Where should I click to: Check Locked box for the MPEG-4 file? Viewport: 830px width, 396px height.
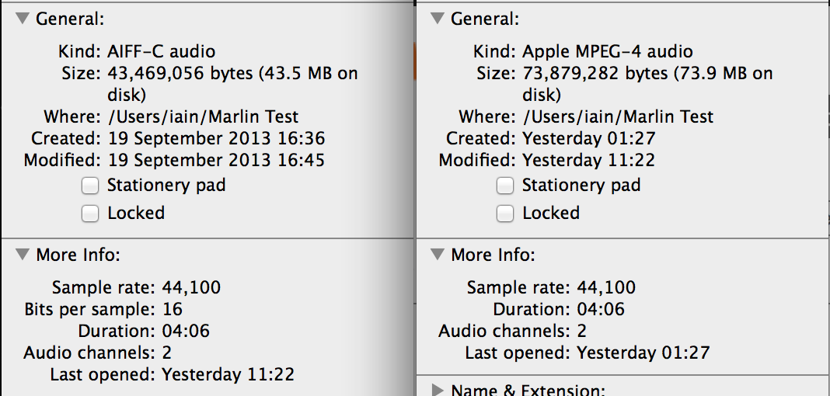(x=506, y=214)
